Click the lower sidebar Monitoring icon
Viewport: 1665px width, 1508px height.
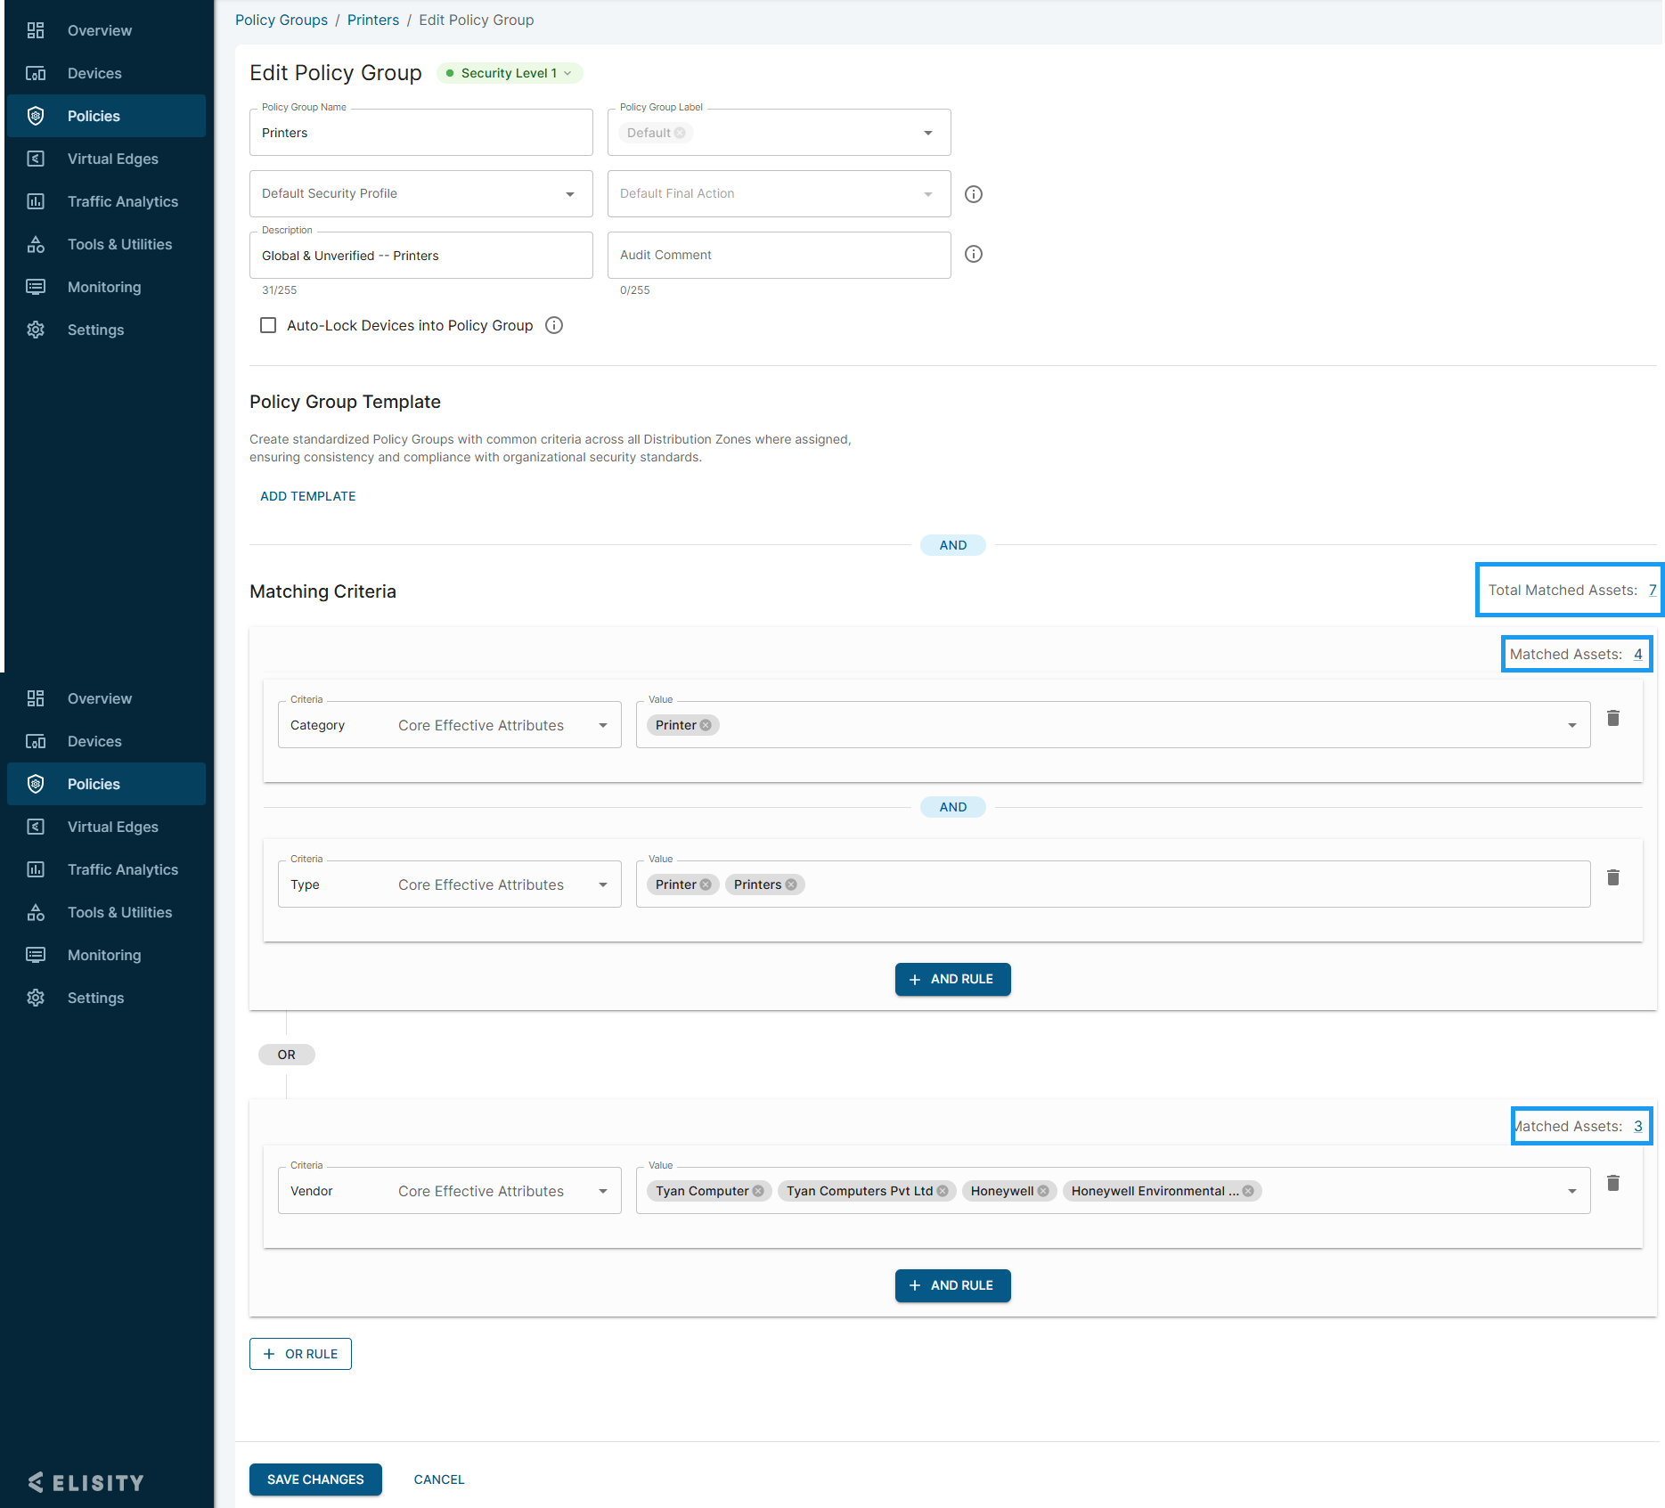(x=36, y=955)
